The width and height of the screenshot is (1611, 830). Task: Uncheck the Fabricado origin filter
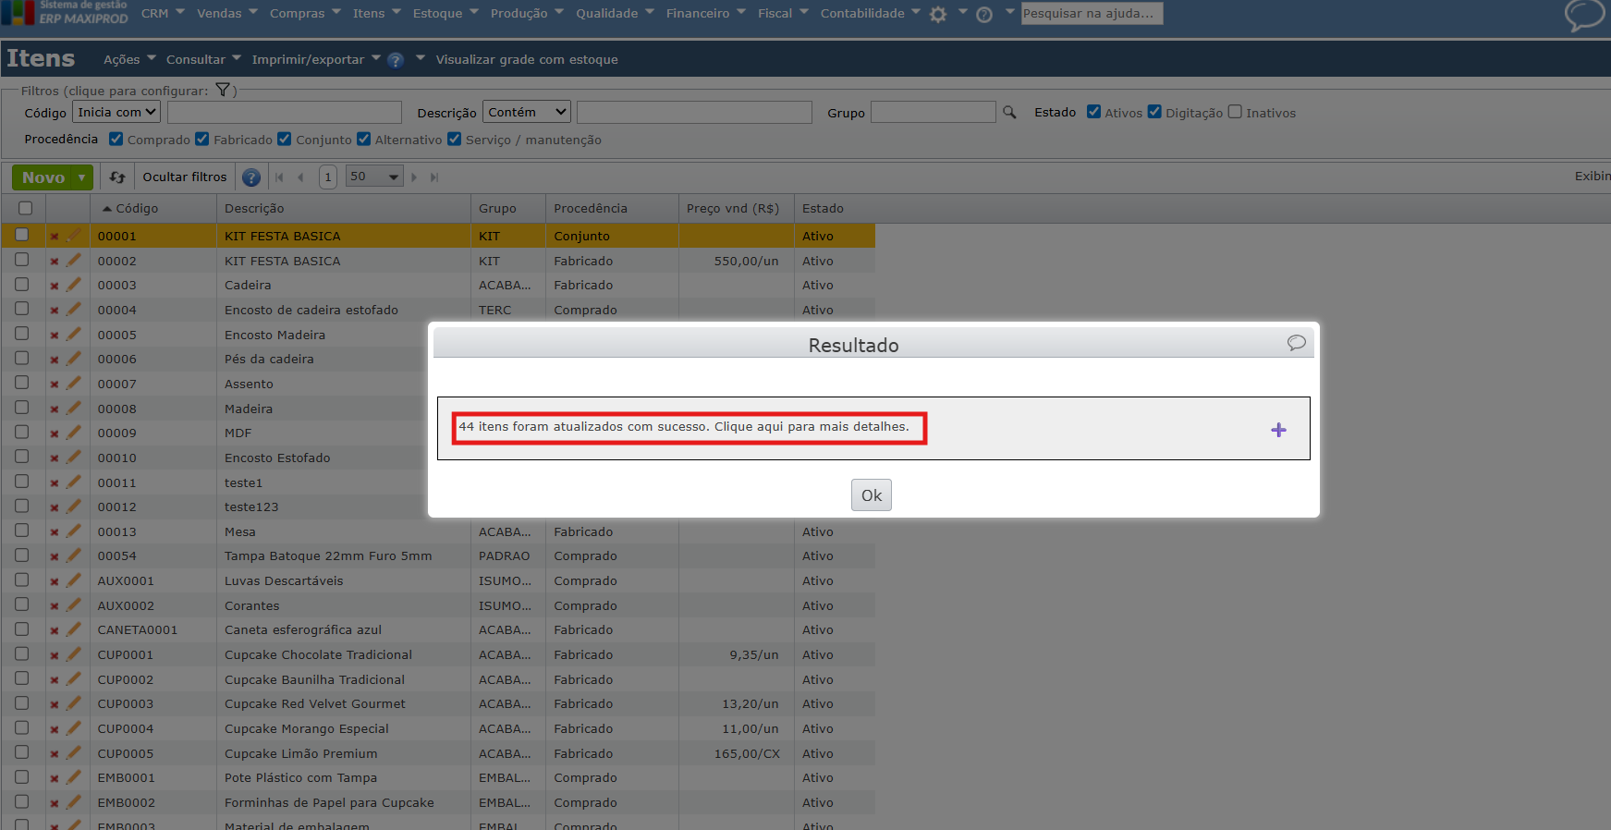[x=201, y=139]
